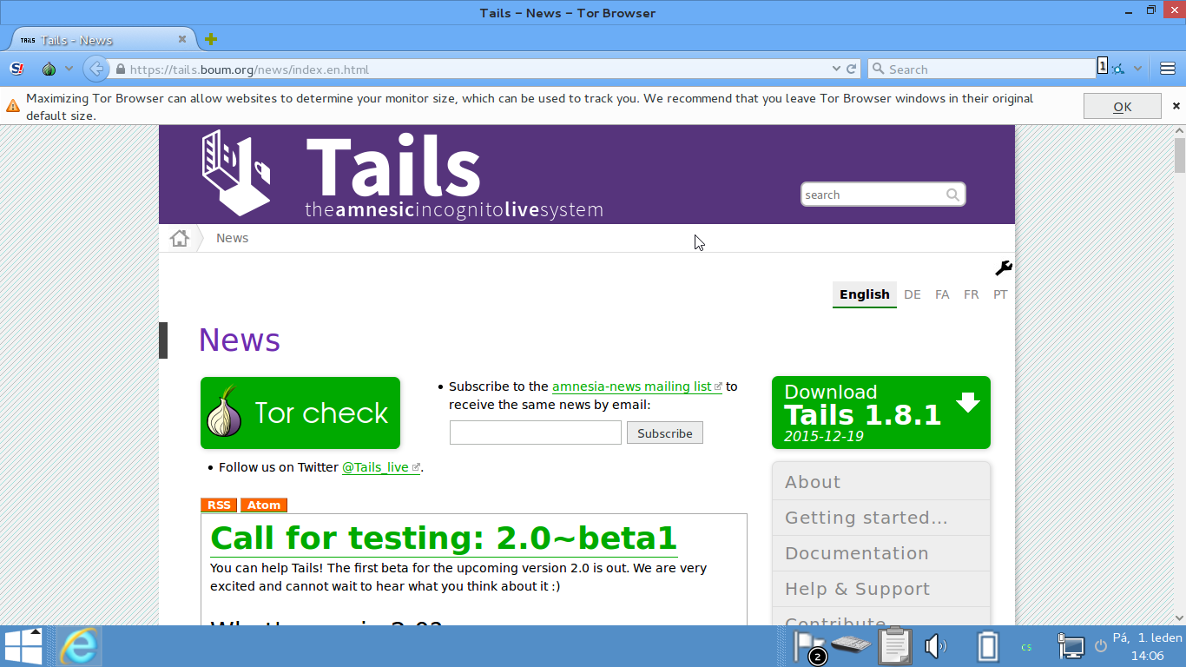Click the News breadcrumb
The width and height of the screenshot is (1186, 667).
coord(232,238)
